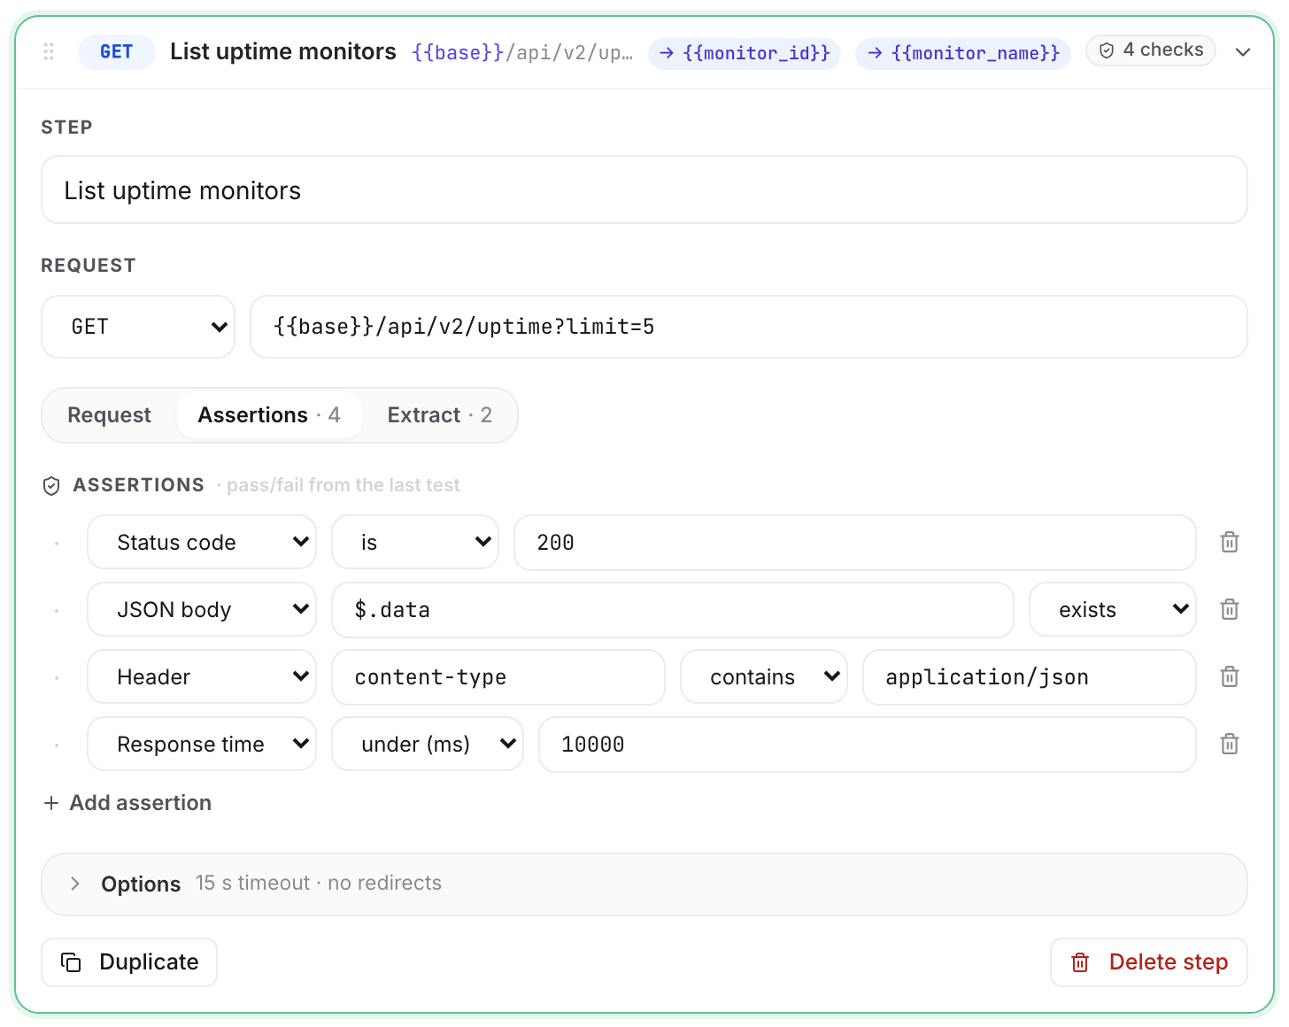Collapse the step with the header chevron
Image resolution: width=1289 pixels, height=1027 pixels.
[x=1243, y=52]
